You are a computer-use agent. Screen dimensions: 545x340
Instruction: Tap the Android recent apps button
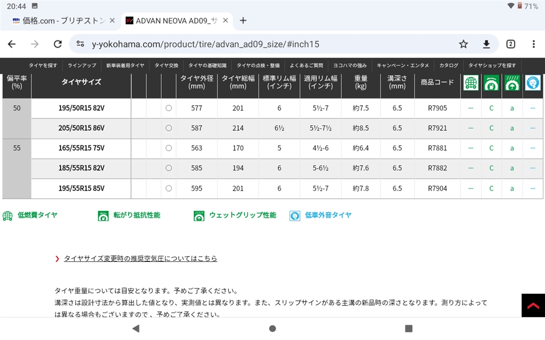(409, 328)
